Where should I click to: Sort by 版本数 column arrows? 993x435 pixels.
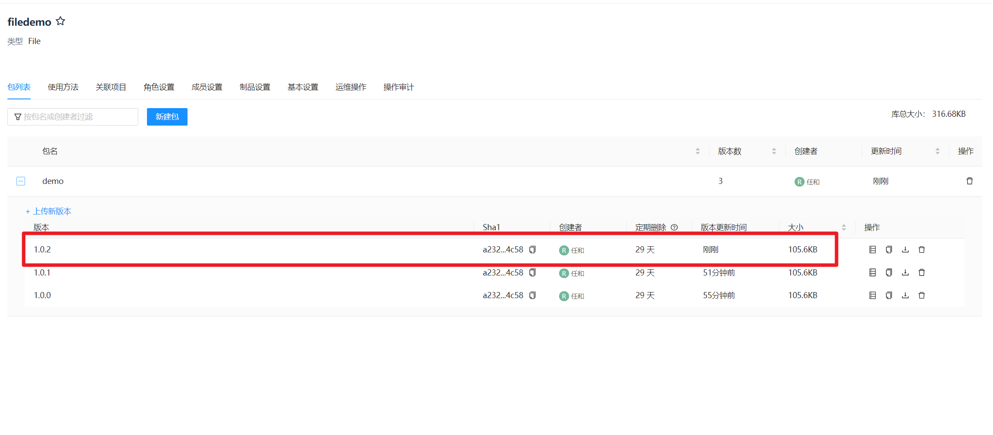point(774,151)
